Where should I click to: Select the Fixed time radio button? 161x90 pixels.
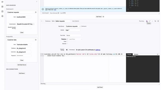pyautogui.click(x=67, y=41)
